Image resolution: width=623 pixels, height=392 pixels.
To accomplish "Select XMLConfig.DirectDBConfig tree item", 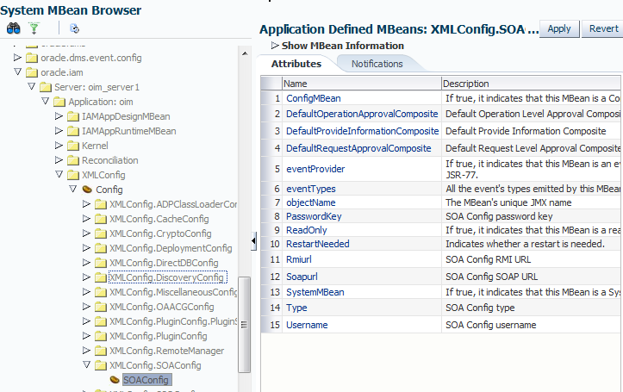I will (164, 263).
